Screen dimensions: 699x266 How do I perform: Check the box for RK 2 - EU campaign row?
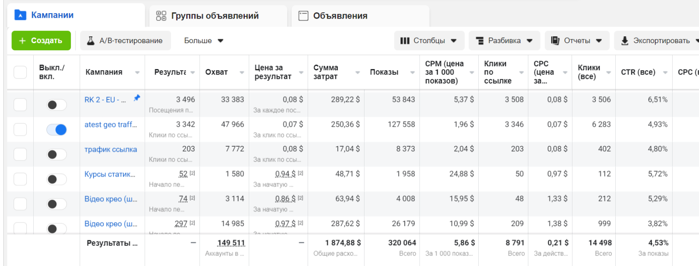[20, 105]
